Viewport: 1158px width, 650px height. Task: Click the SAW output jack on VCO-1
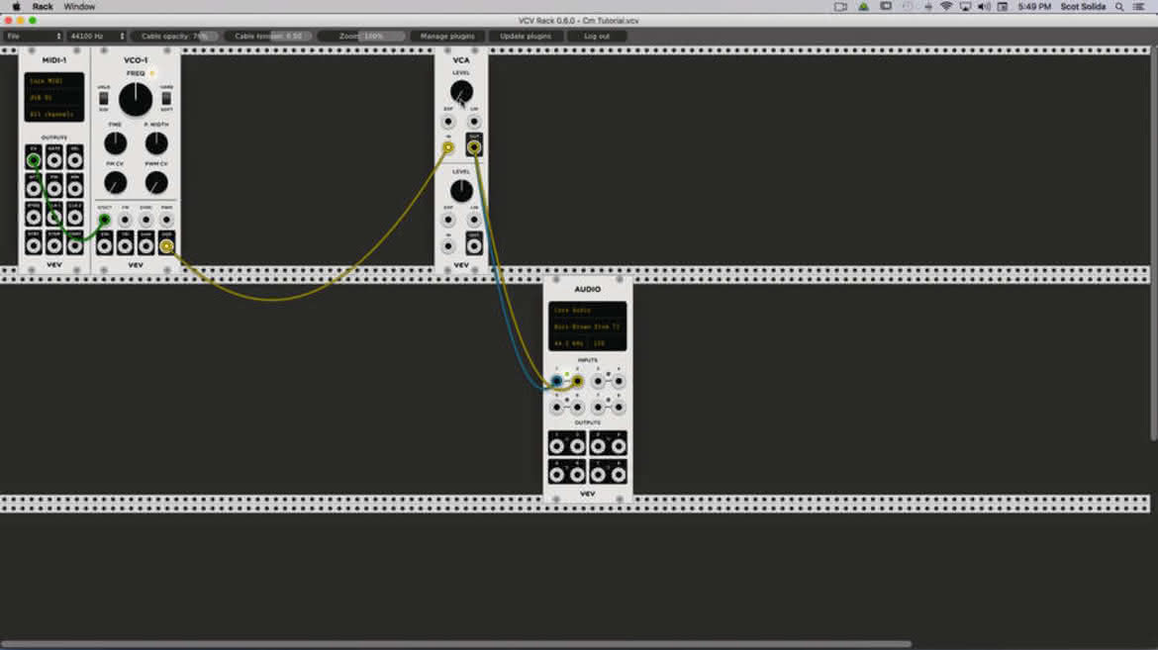pyautogui.click(x=145, y=245)
